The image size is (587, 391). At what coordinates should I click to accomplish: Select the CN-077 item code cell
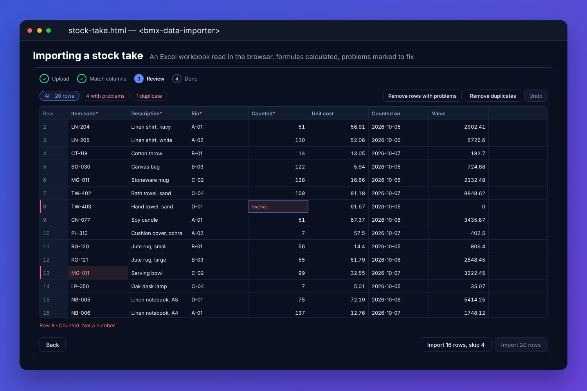click(98, 220)
